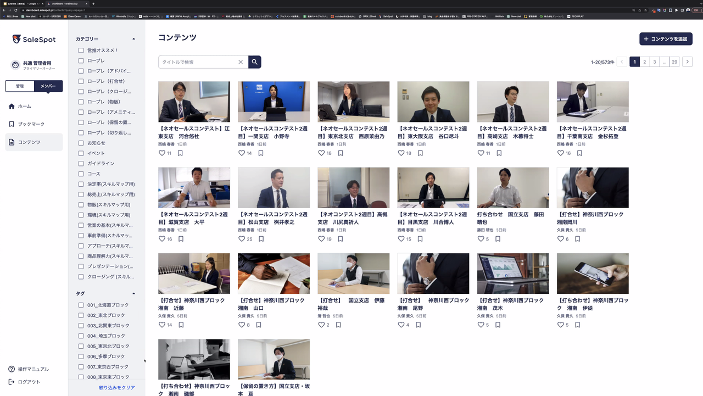Image resolution: width=703 pixels, height=396 pixels.
Task: Click the search magnifier button
Action: click(254, 62)
